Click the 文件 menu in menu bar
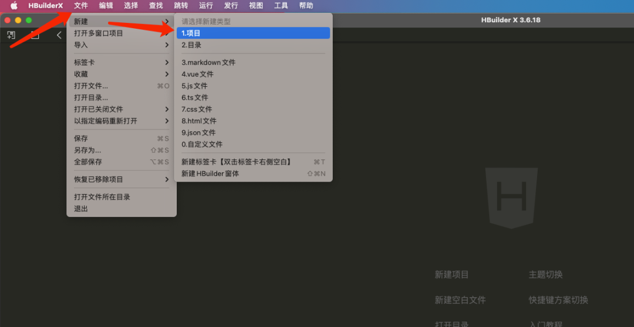634x327 pixels. 81,6
